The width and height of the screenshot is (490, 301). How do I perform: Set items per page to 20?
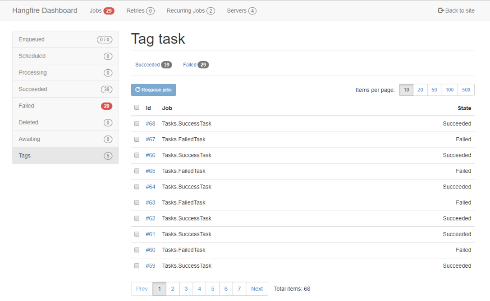(420, 90)
